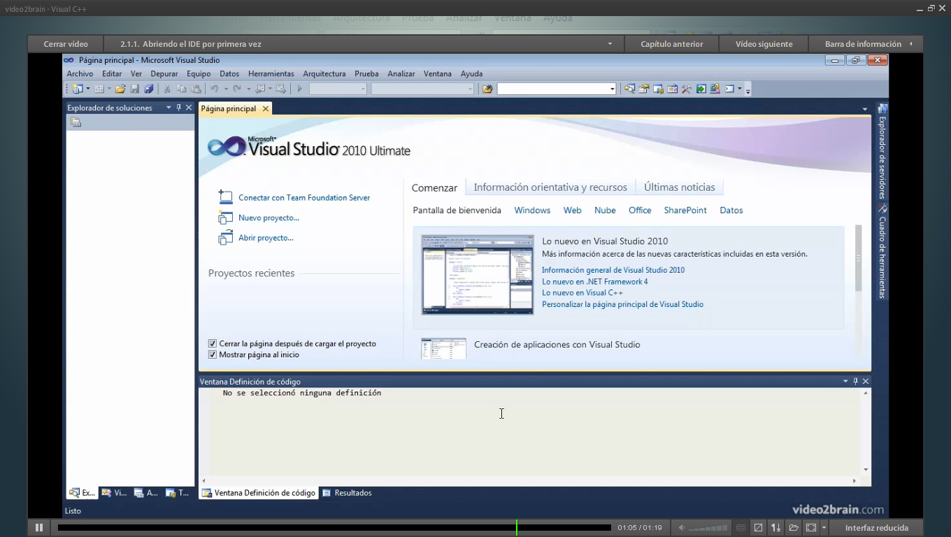Viewport: 951px width, 537px height.
Task: Click the Undo arrow icon
Action: tap(214, 89)
